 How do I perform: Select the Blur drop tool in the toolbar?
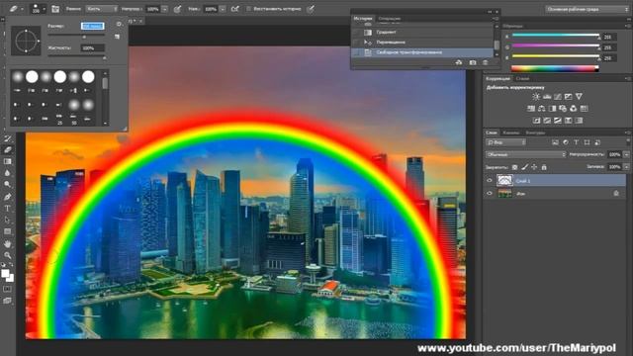point(7,173)
